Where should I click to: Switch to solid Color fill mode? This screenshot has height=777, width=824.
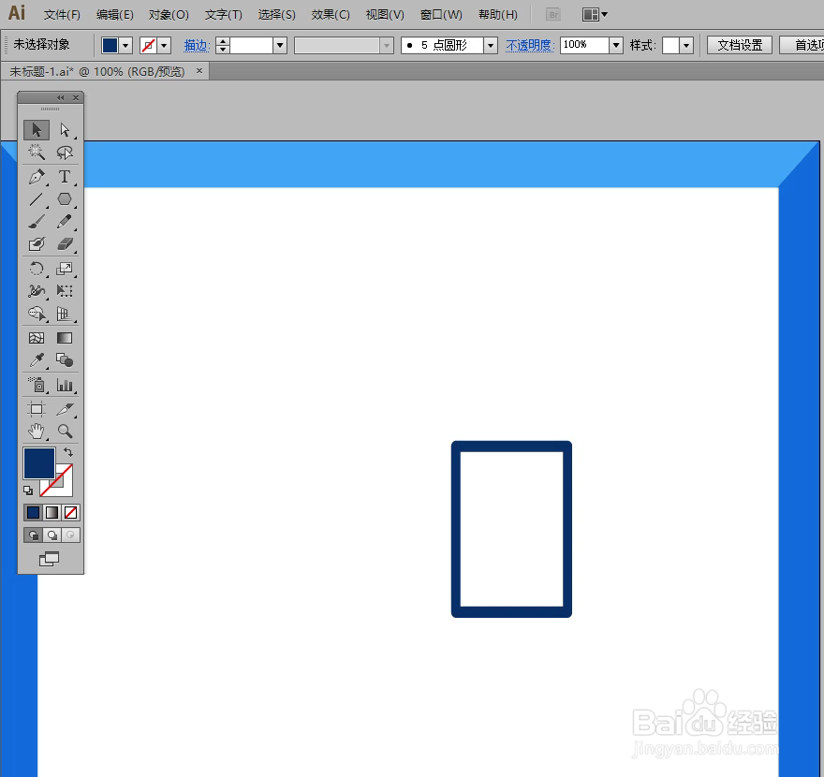pyautogui.click(x=33, y=512)
